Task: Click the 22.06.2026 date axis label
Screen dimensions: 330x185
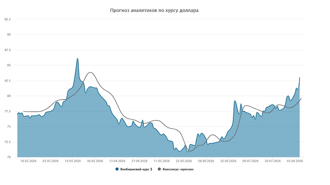Action: coord(228,161)
